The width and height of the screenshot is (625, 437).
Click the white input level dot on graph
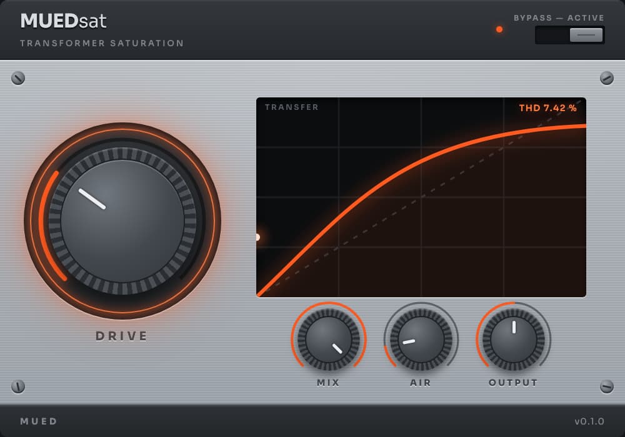click(x=257, y=237)
